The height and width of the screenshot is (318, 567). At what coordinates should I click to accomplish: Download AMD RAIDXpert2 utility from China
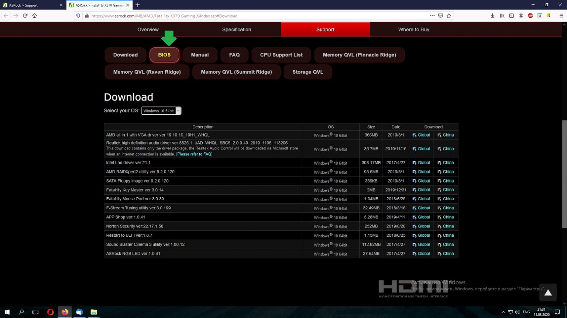446,172
